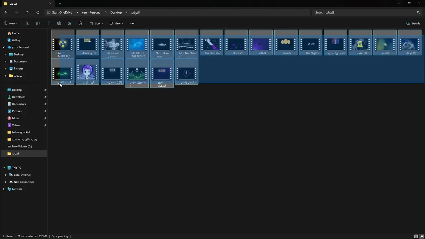Select the MIDDLE OF THE NIGHT video
Image resolution: width=425 pixels, height=239 pixels.
(137, 44)
